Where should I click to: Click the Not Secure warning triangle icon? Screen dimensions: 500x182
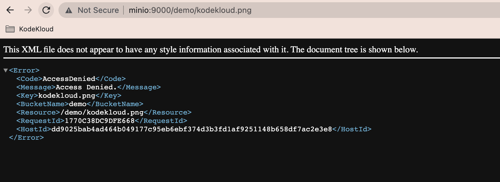click(69, 10)
